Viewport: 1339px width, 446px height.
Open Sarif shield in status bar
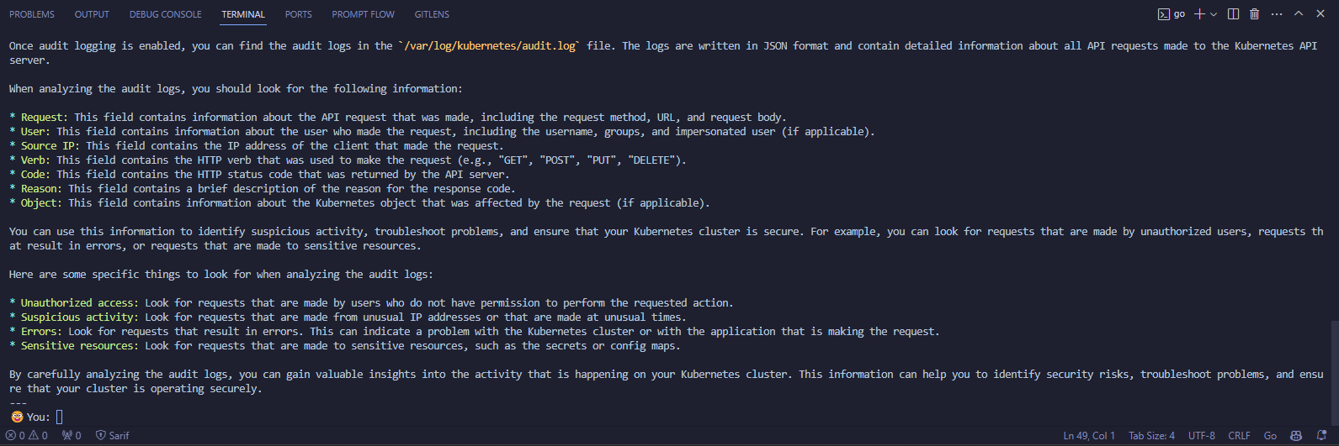pyautogui.click(x=113, y=436)
